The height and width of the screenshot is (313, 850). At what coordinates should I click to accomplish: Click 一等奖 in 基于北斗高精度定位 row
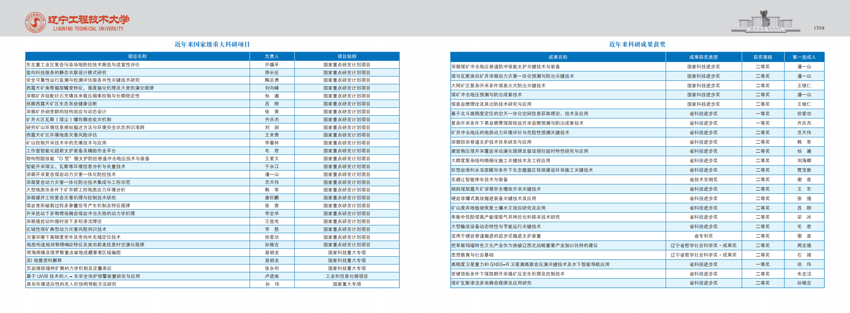coord(763,114)
